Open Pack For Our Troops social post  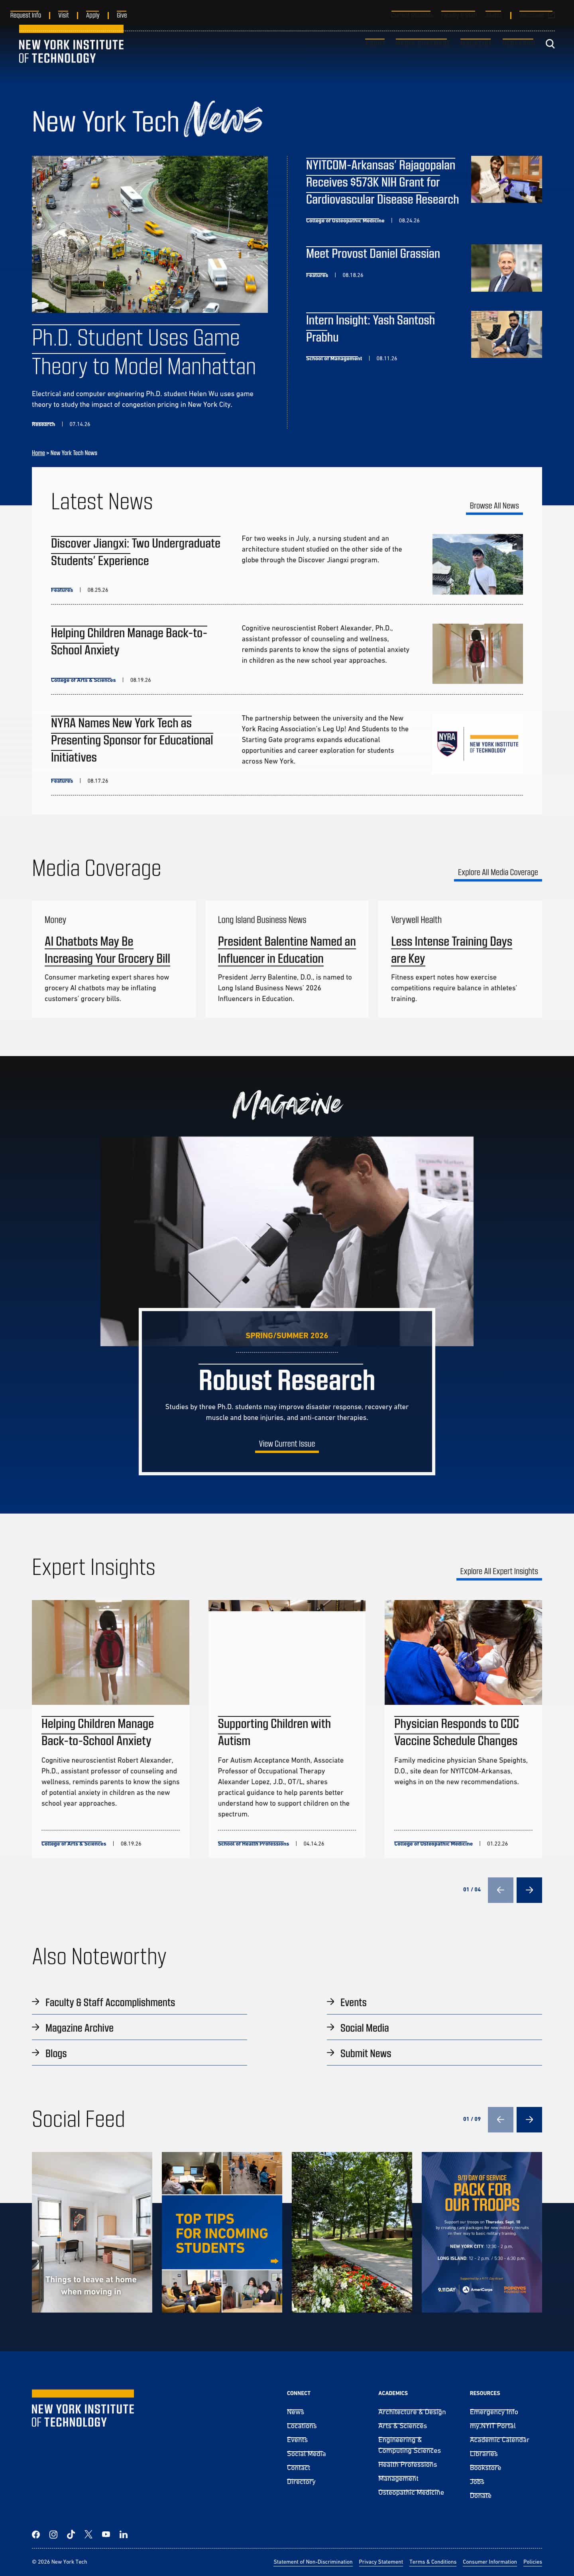coord(482,2232)
